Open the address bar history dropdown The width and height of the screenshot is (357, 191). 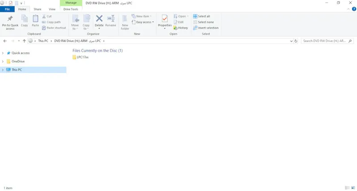point(291,41)
